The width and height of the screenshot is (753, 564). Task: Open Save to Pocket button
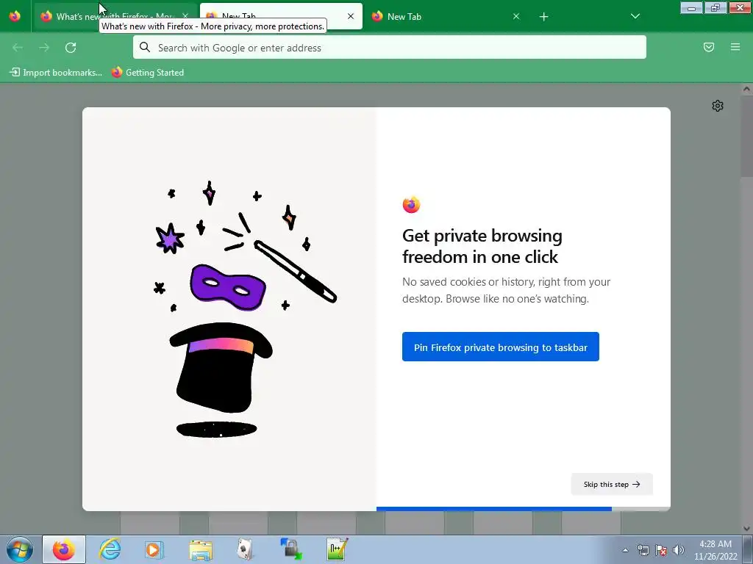pyautogui.click(x=709, y=47)
